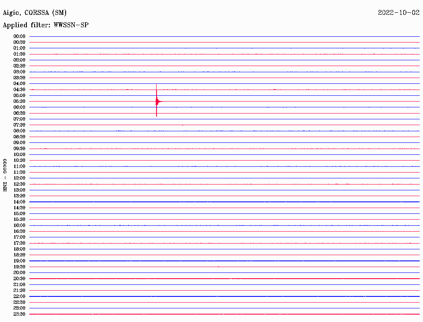Image resolution: width=423 pixels, height=322 pixels.
Task: Click the 13:00 time label
Action: (x=19, y=190)
